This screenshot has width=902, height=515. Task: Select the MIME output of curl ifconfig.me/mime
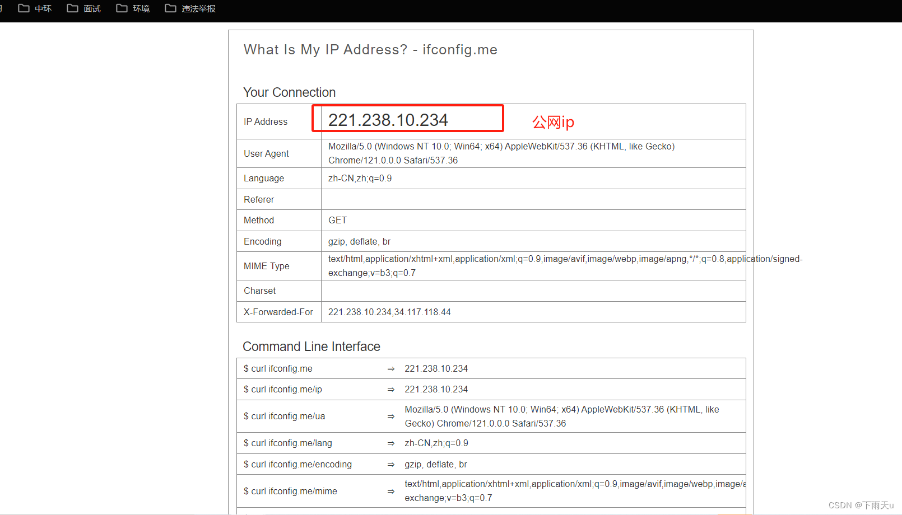click(575, 491)
